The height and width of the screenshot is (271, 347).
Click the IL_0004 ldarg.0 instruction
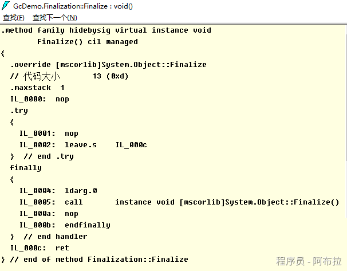click(58, 191)
